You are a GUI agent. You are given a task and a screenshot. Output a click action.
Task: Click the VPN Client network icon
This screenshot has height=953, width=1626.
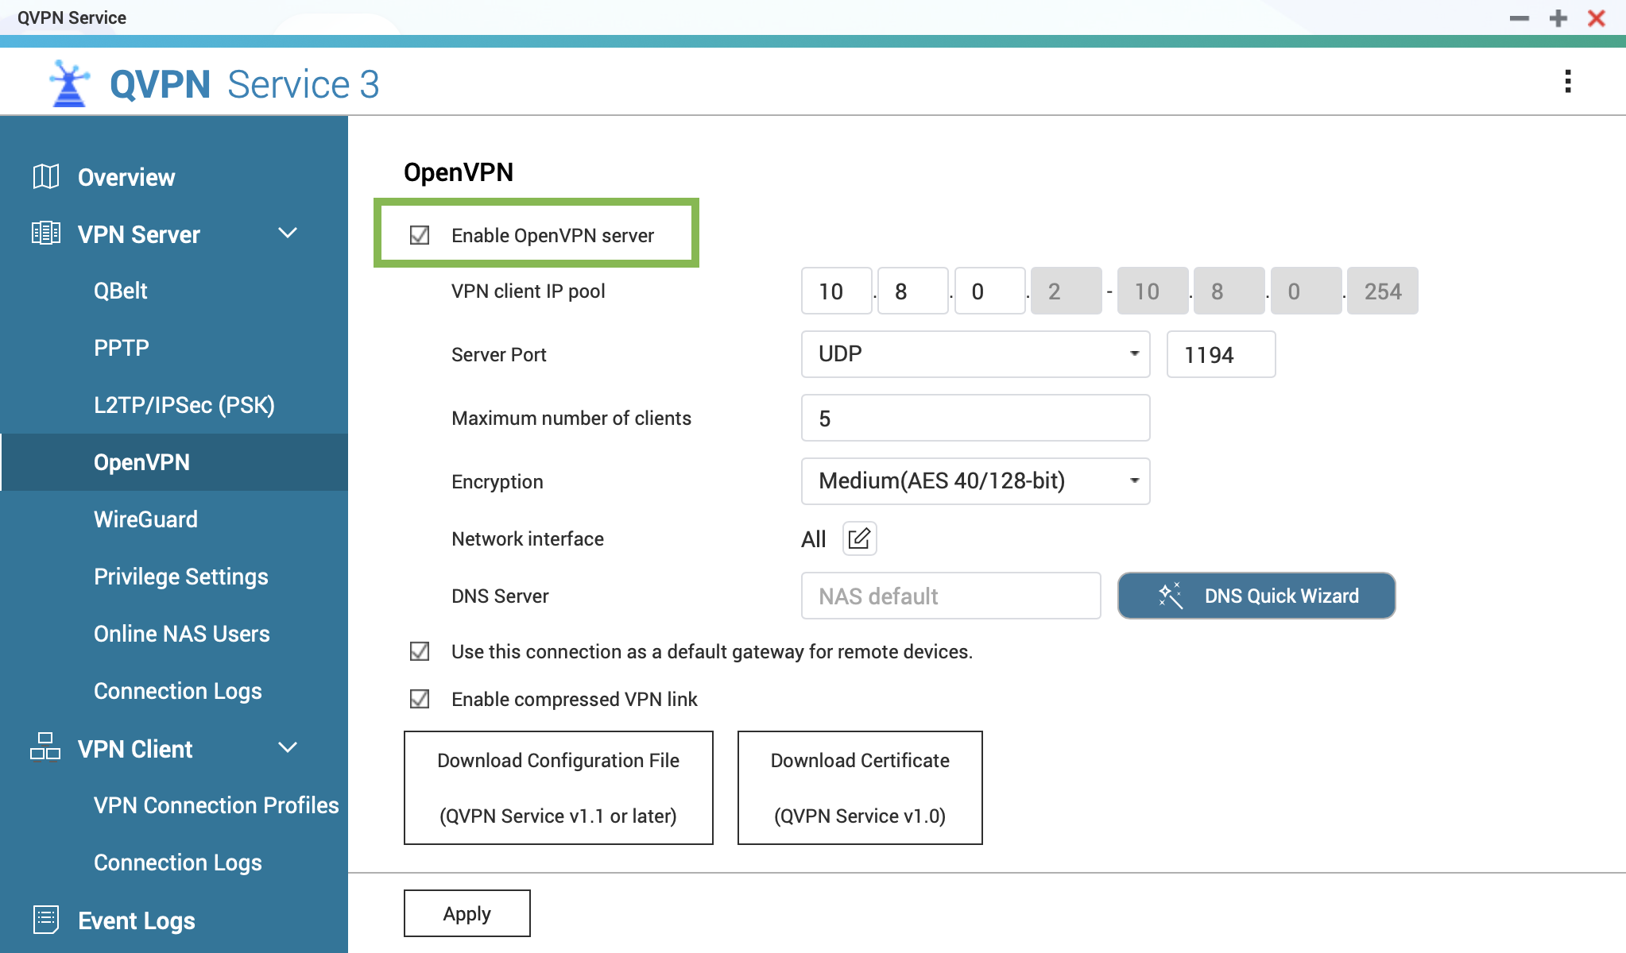45,747
